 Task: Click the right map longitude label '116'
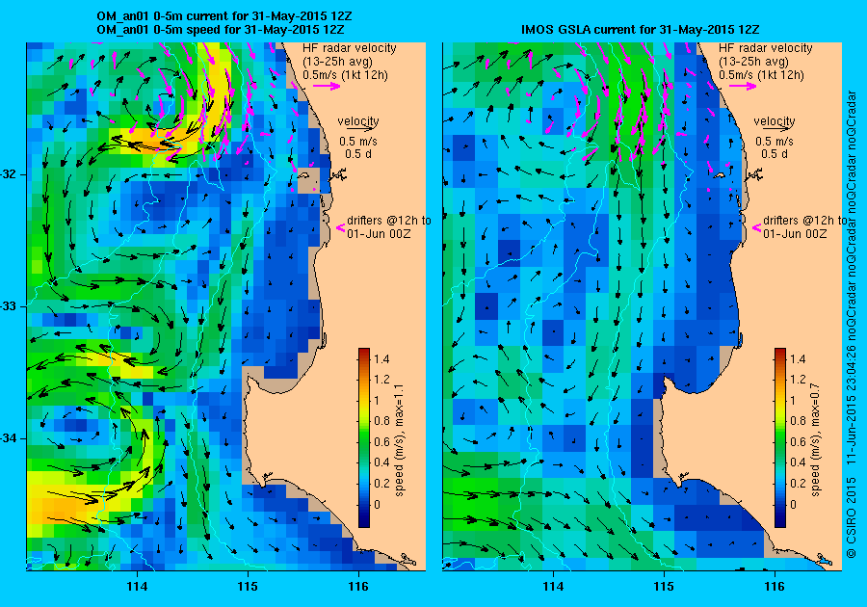point(775,587)
